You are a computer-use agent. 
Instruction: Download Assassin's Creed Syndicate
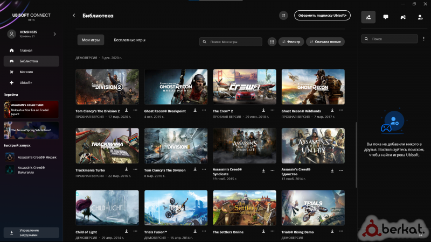[x=263, y=170]
